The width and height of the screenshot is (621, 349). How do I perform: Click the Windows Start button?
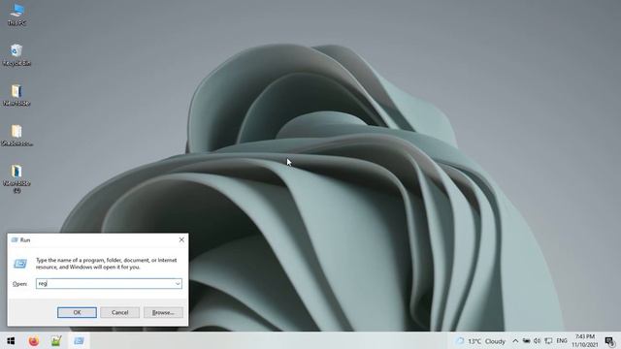tap(11, 340)
